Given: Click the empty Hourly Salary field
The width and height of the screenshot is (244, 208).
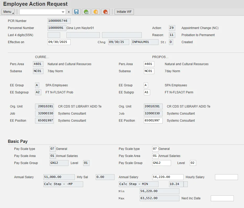Looking at the screenshot, I should 226,177.
